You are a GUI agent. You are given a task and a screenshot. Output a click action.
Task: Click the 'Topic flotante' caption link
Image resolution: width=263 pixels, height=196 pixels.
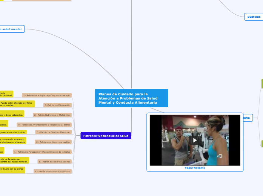[x=195, y=168]
